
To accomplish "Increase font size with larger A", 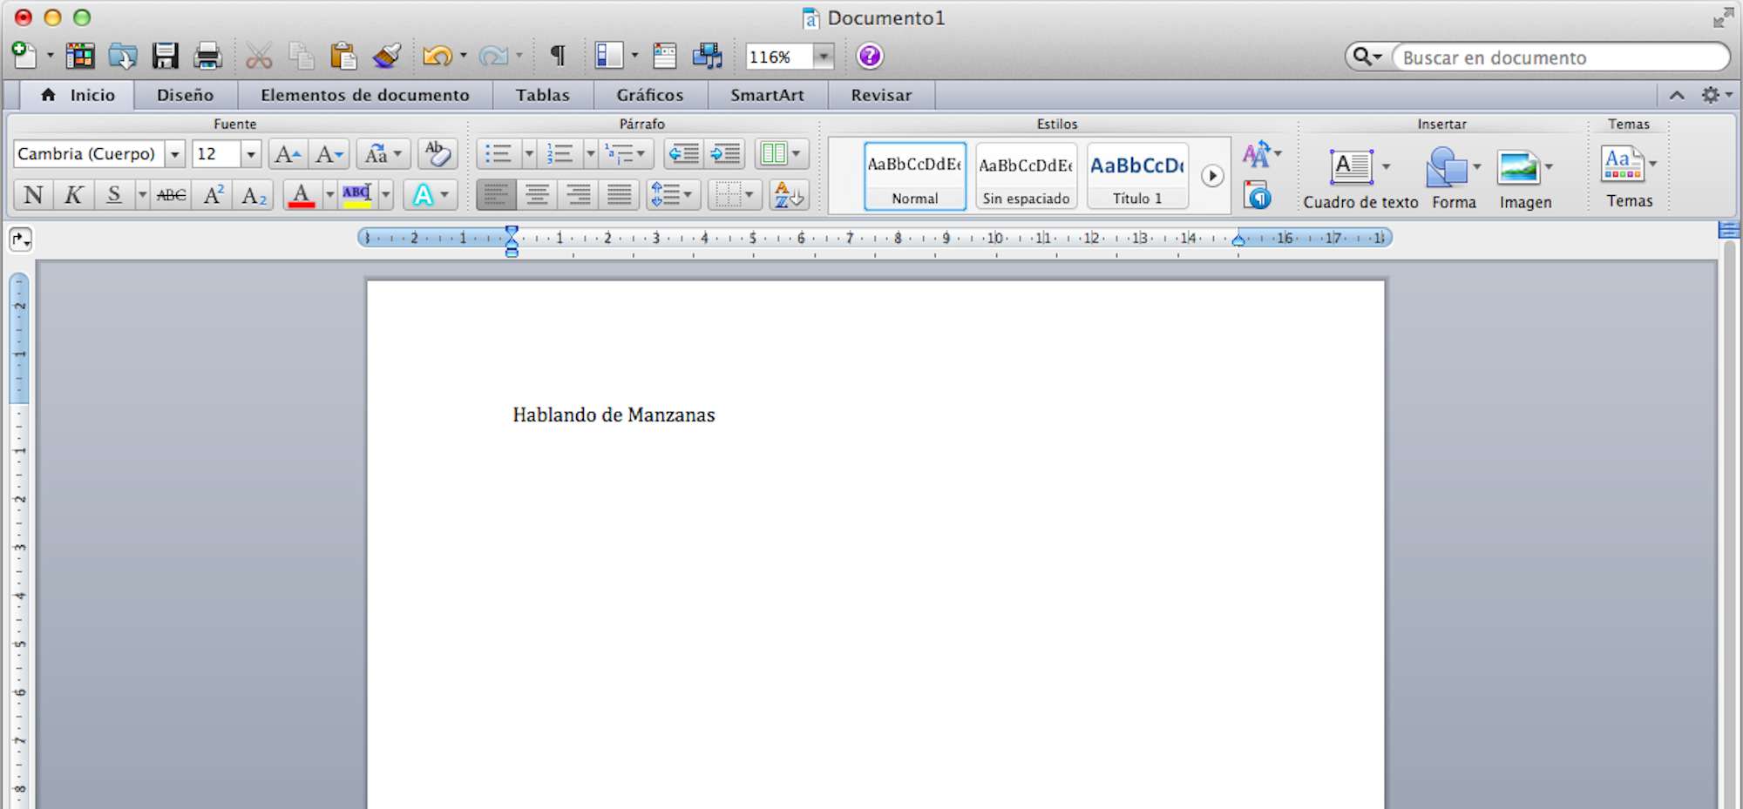I will point(288,154).
